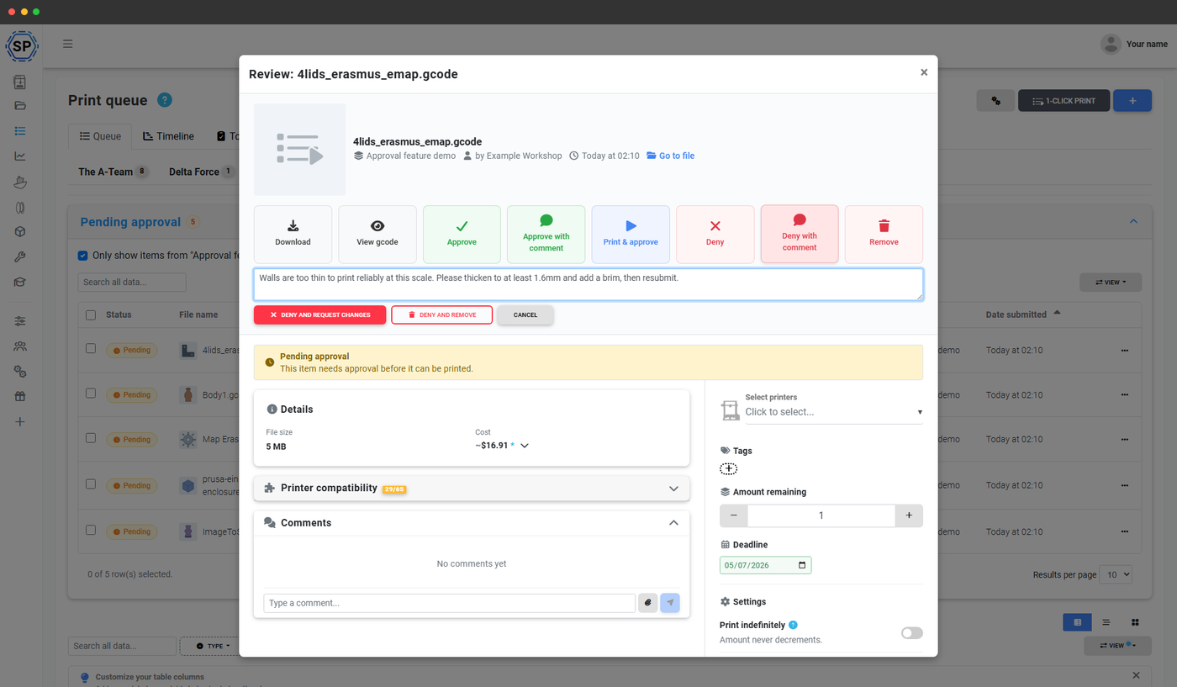The height and width of the screenshot is (687, 1177).
Task: Click the attachment paperclip in comments
Action: coord(647,603)
